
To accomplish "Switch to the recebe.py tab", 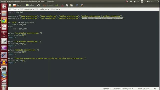I will tap(43, 9).
